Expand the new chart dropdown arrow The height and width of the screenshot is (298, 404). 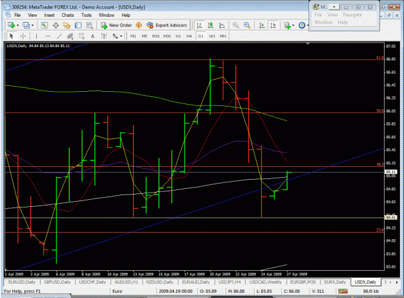(17, 25)
